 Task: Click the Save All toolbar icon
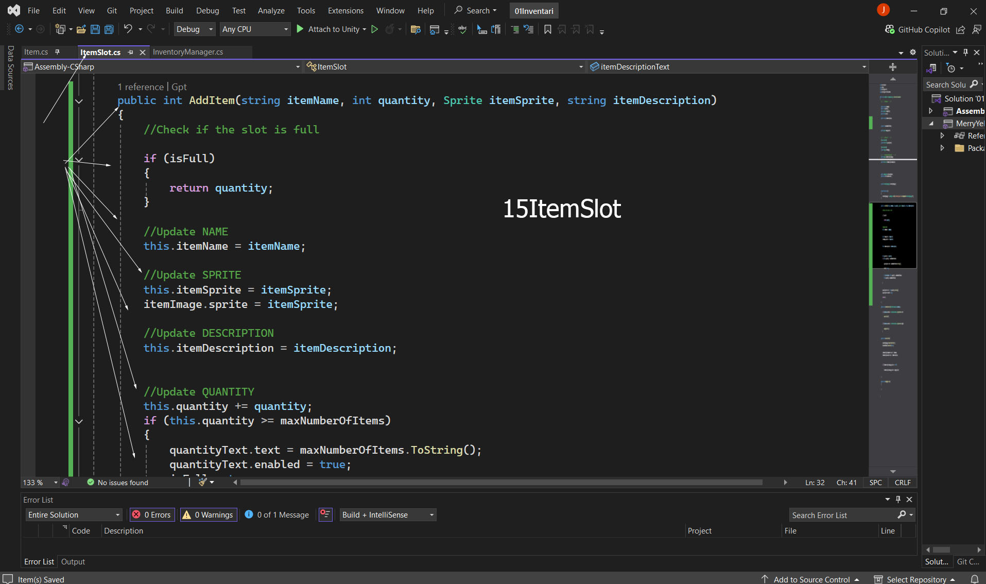[109, 29]
